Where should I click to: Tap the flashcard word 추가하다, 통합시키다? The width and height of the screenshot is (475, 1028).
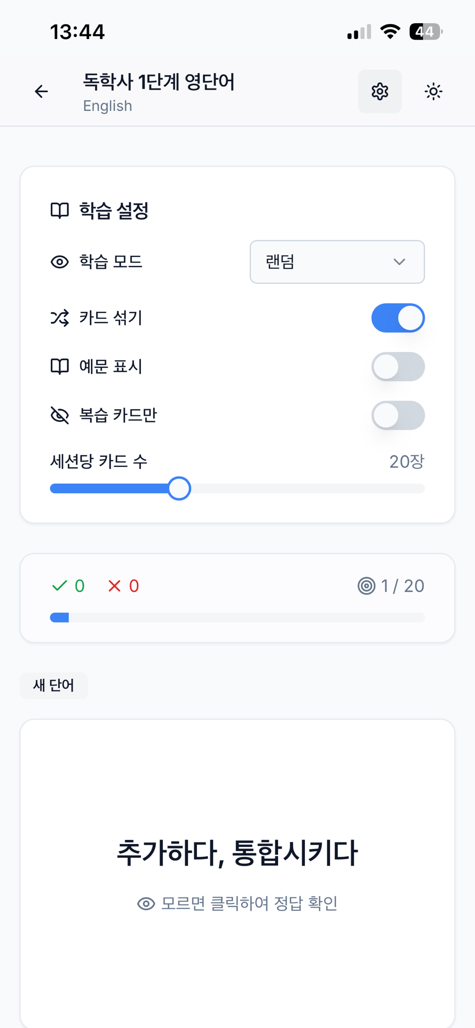pyautogui.click(x=238, y=853)
